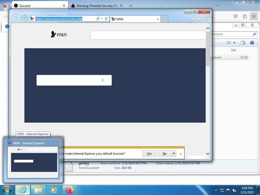260x195 pixels.
Task: Click the search icon in Explorer Downloads box
Action: pyautogui.click(x=254, y=34)
